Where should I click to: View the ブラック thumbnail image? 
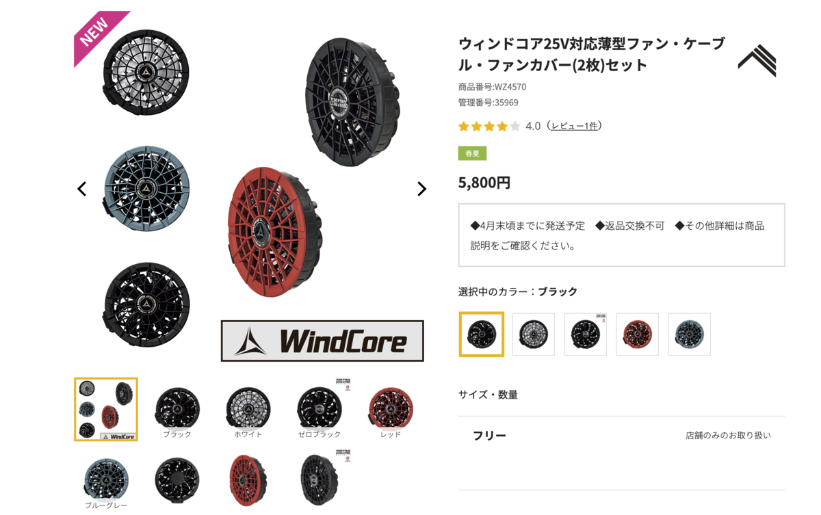tap(177, 409)
